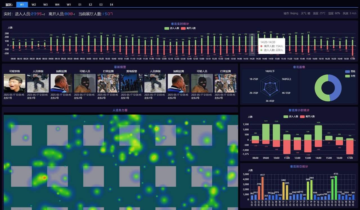Click the 46-55岁 radar axis label
360x210 pixels.
286,93
